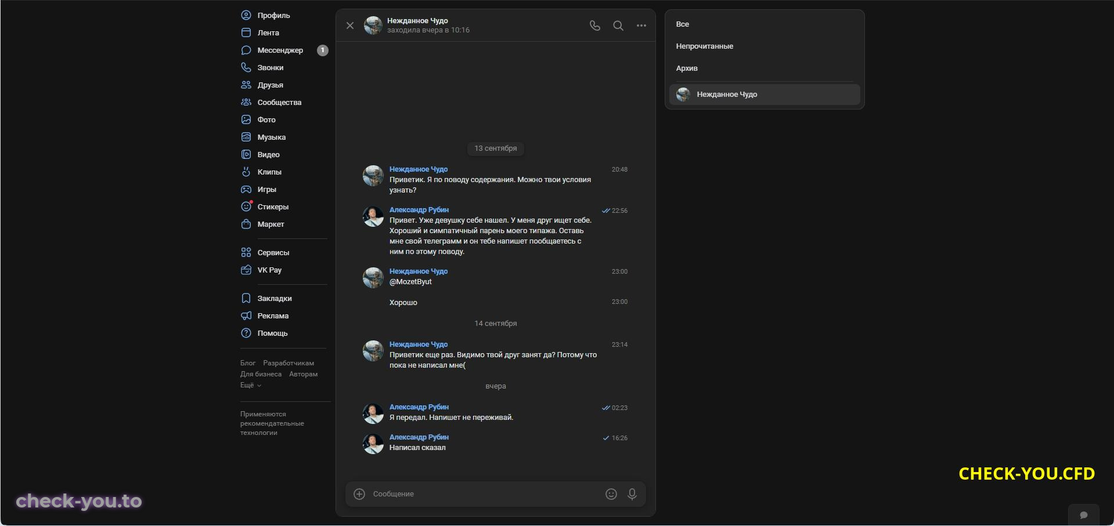Click the Звонки phone icon in sidebar
Image resolution: width=1114 pixels, height=526 pixels.
(x=246, y=67)
